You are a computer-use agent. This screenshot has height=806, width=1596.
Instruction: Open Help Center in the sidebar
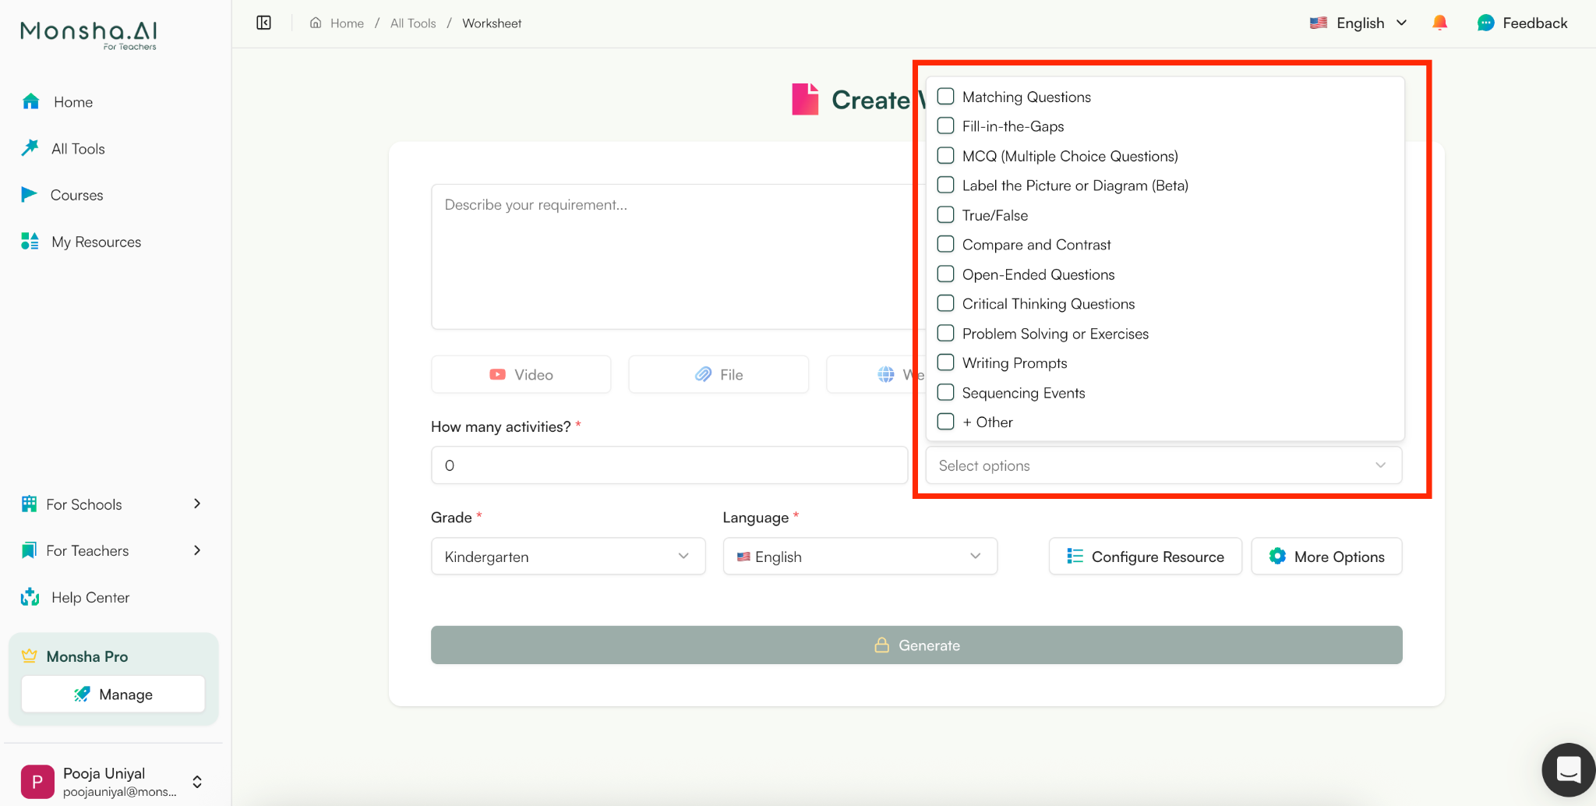(90, 597)
